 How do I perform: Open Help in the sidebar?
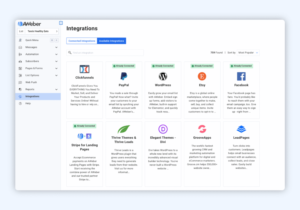[38, 103]
